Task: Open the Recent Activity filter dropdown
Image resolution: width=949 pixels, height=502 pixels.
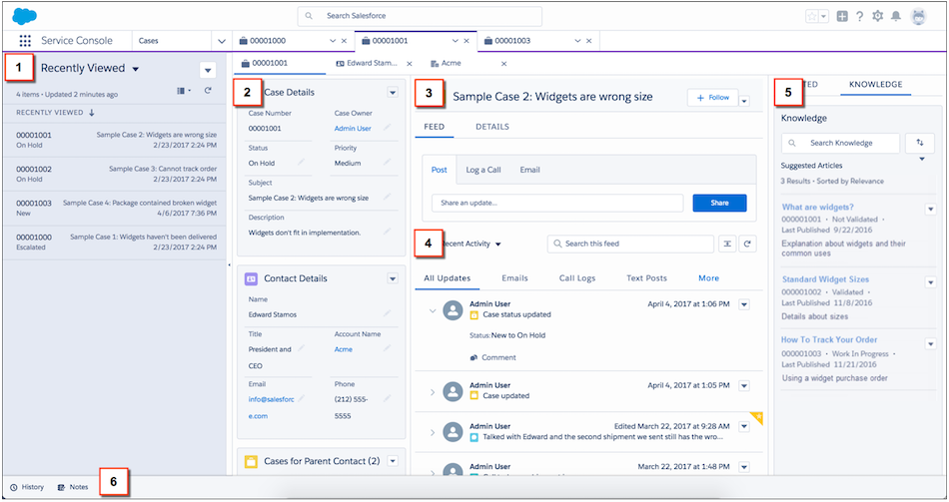Action: click(x=498, y=245)
